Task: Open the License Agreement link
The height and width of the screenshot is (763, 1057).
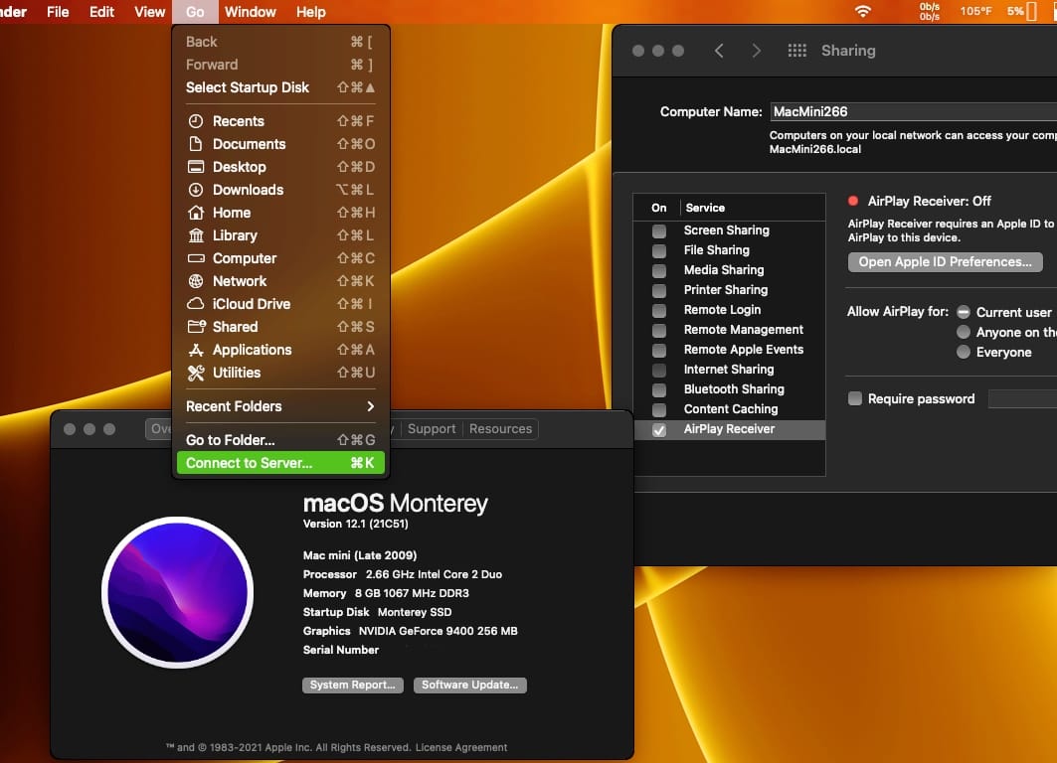Action: [x=461, y=747]
